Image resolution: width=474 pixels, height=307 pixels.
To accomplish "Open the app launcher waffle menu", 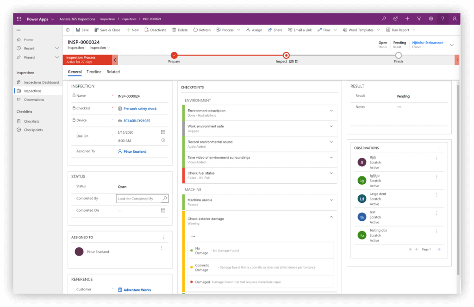I will (x=19, y=19).
